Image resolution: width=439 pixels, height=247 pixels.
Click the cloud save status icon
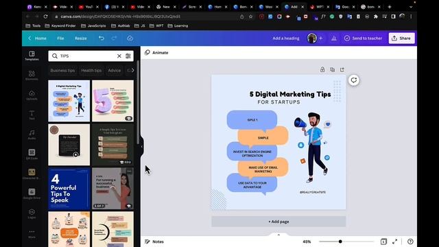tap(130, 38)
